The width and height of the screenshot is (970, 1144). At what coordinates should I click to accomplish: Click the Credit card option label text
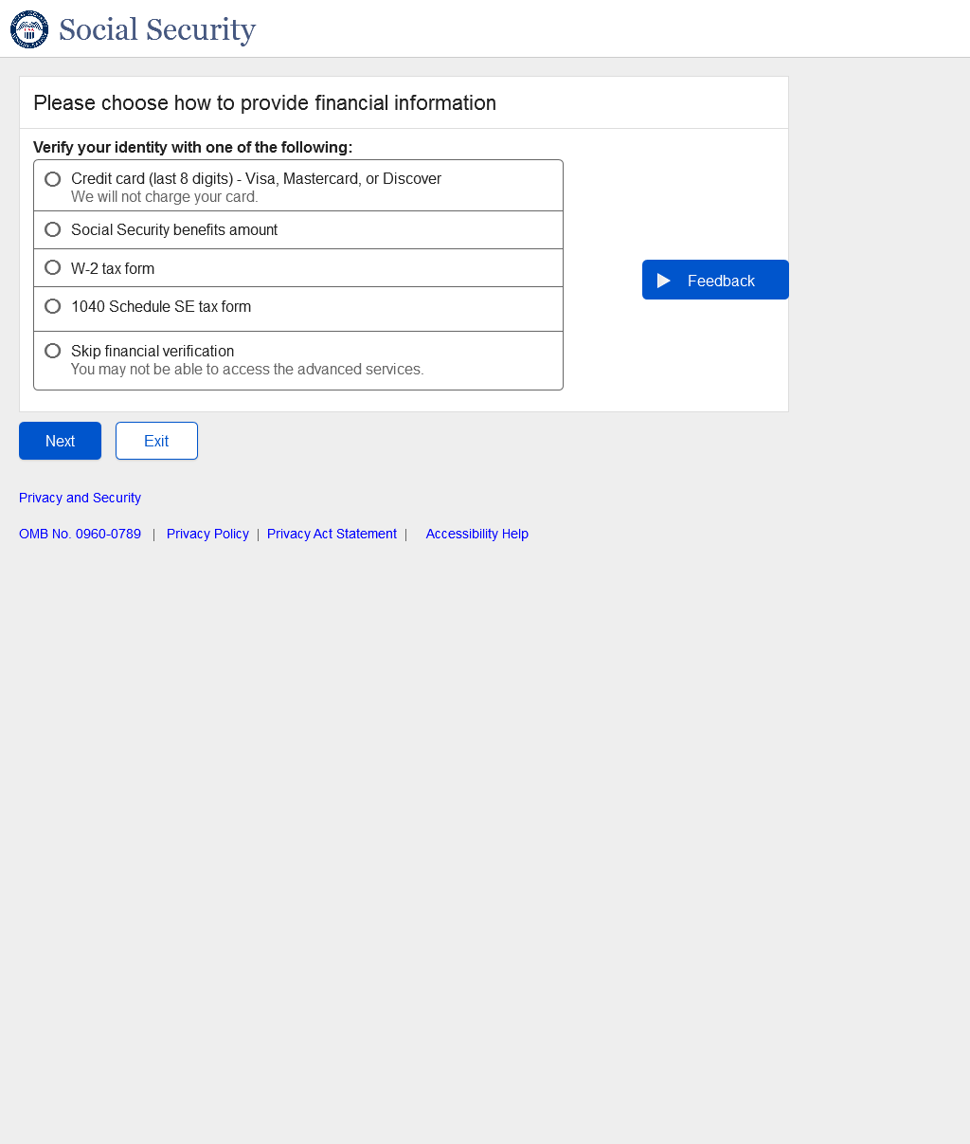point(256,179)
